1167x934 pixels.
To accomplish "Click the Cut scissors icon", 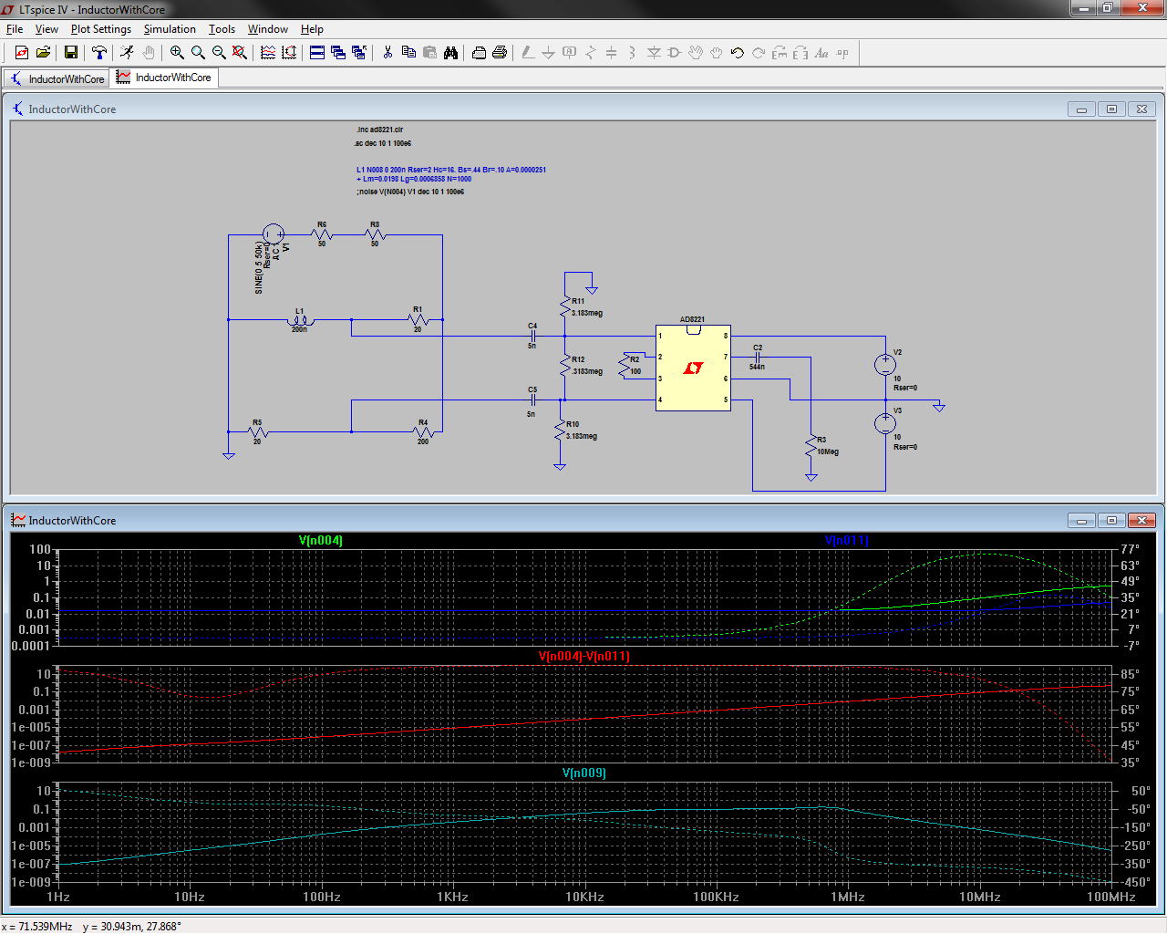I will pyautogui.click(x=387, y=53).
